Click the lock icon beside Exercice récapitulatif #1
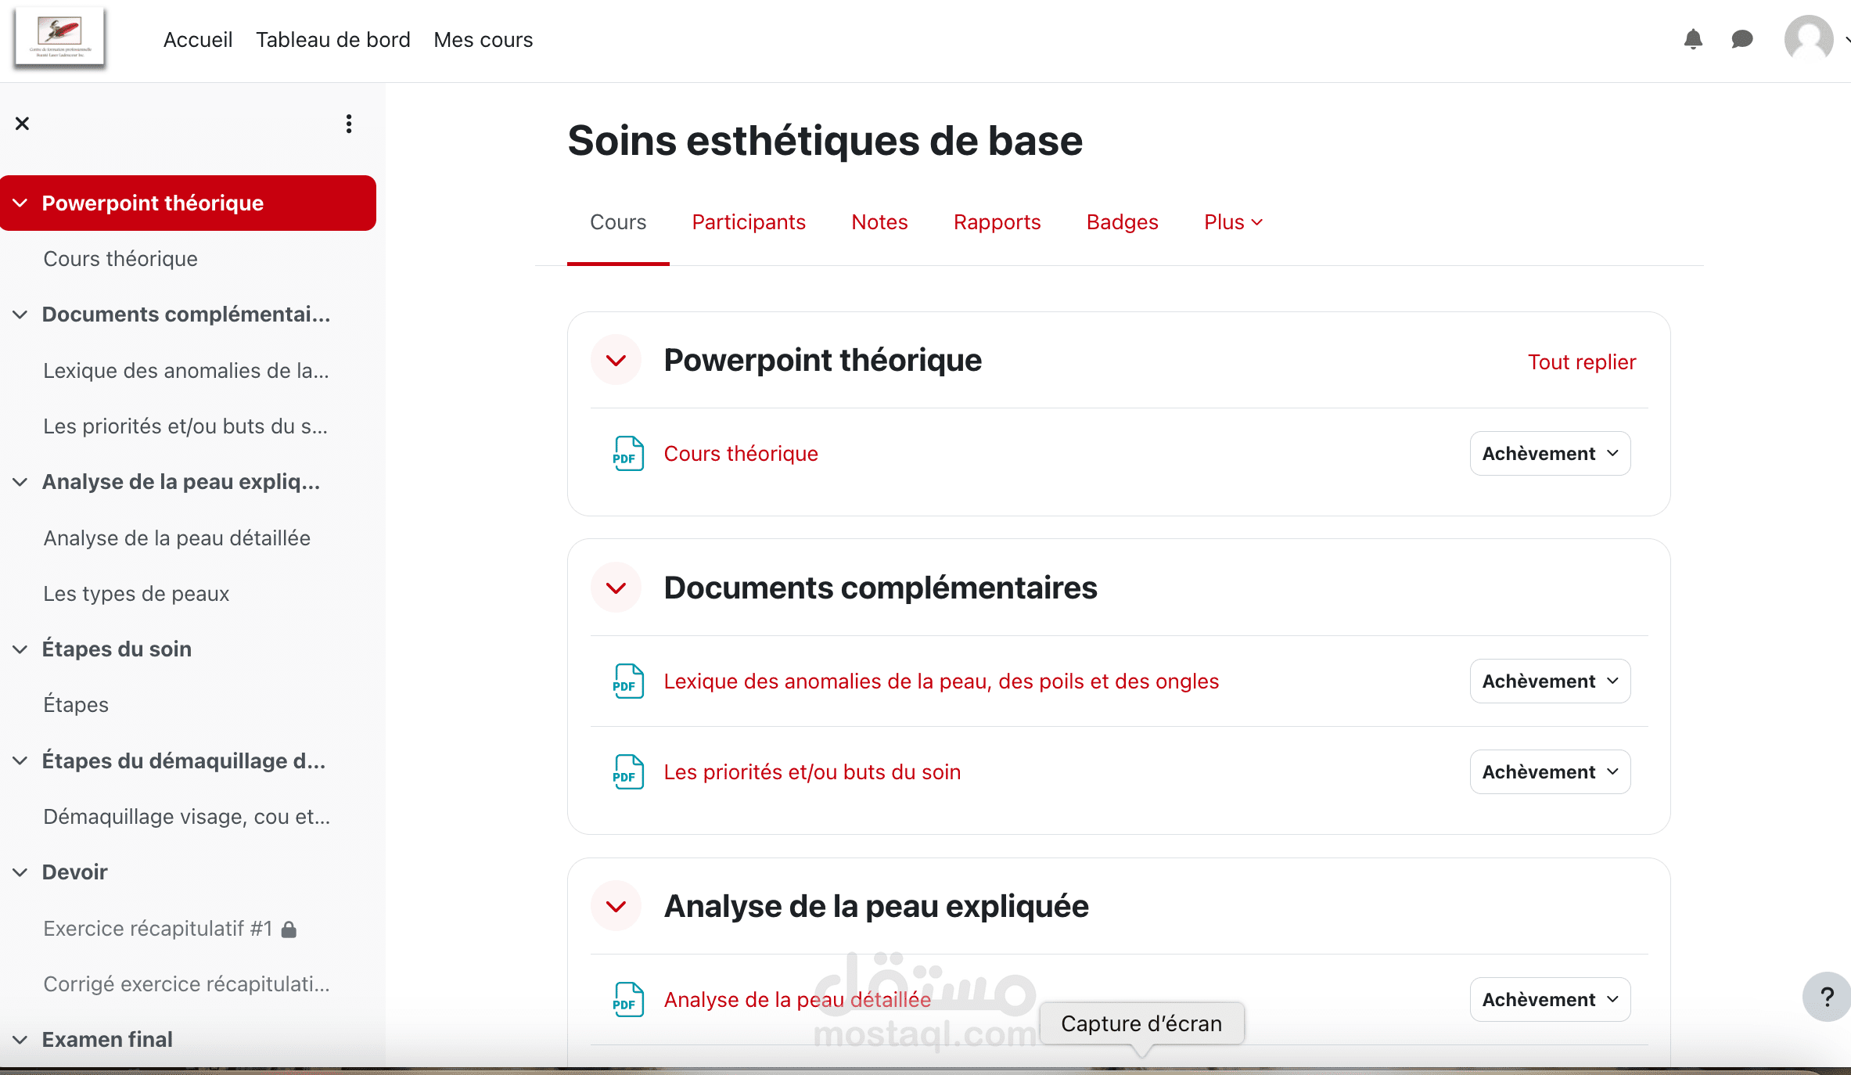Viewport: 1851px width, 1075px height. coord(289,929)
